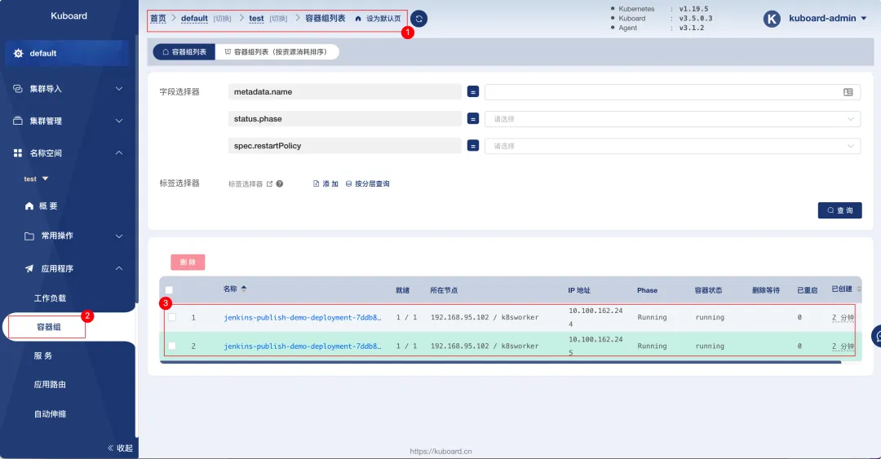881x459 pixels.
Task: Check the checkbox for pod row 2
Action: [x=172, y=346]
